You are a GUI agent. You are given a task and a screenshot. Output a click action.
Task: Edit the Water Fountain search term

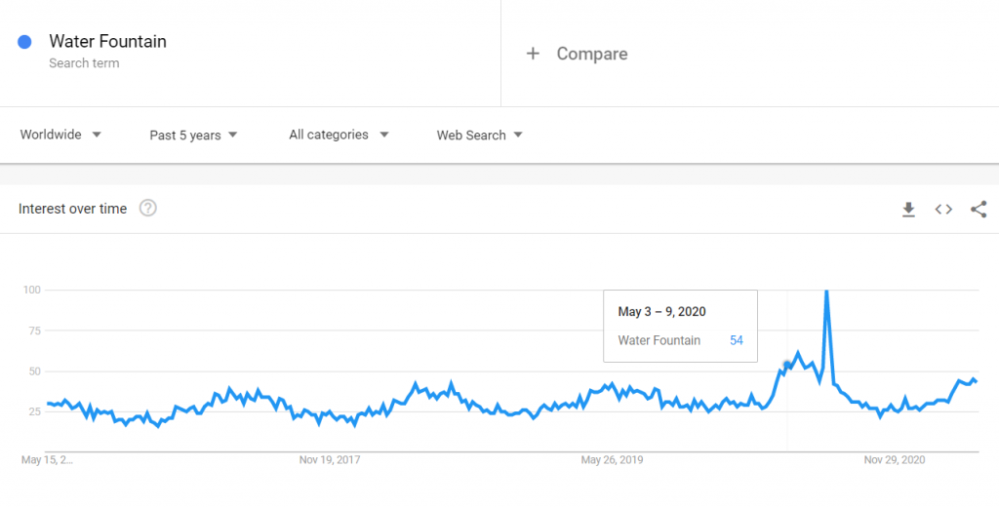pyautogui.click(x=107, y=41)
